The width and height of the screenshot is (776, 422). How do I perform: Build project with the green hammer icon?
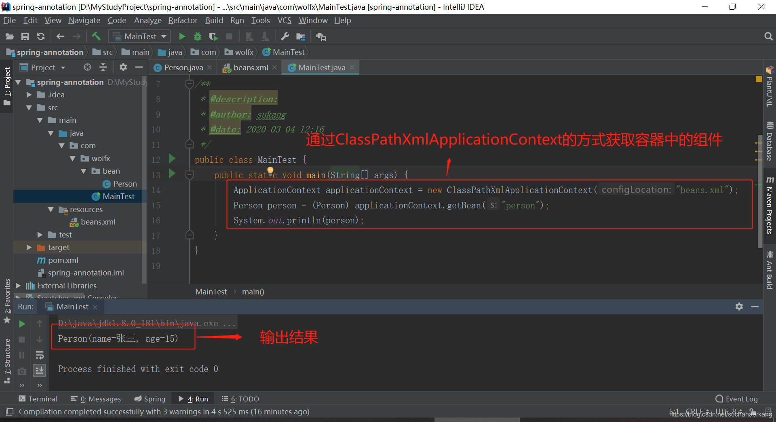(x=96, y=36)
